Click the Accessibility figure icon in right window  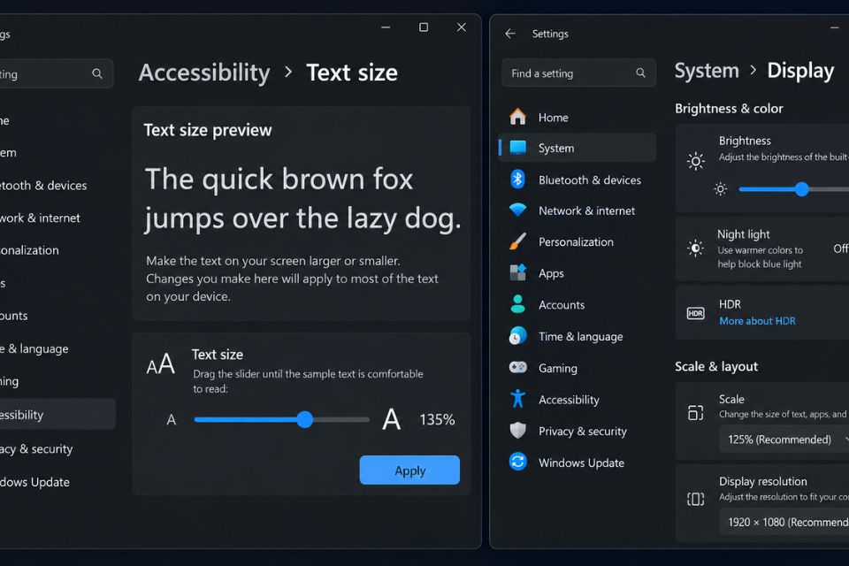[x=517, y=399]
